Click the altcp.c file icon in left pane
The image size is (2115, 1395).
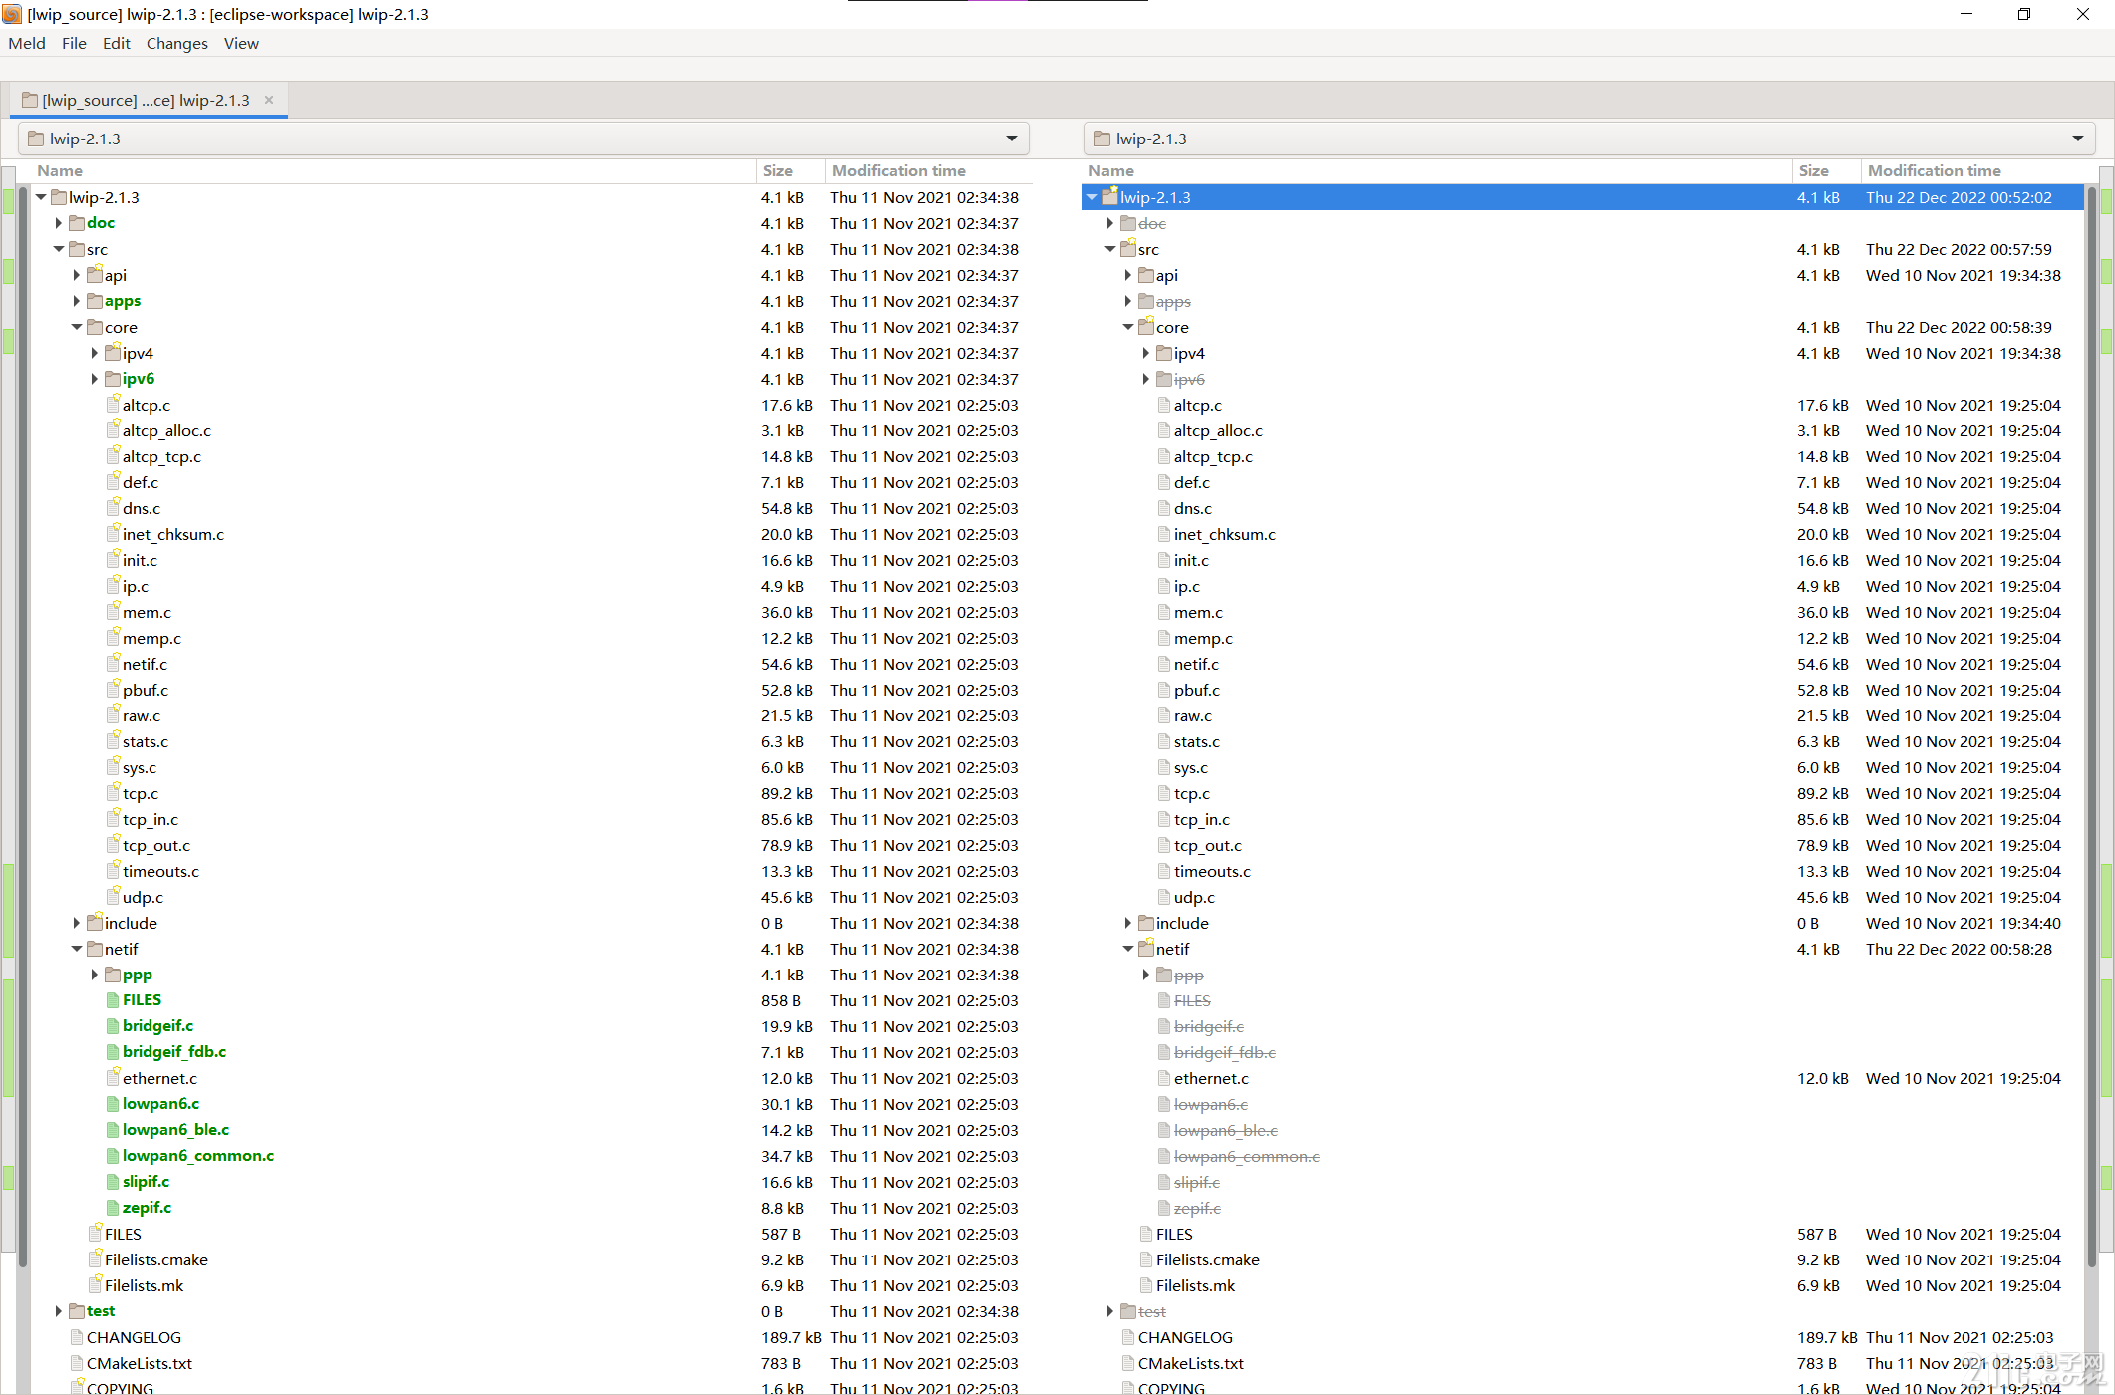[114, 405]
